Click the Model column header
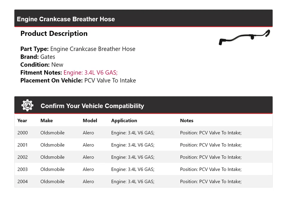The width and height of the screenshot is (287, 197). click(90, 120)
